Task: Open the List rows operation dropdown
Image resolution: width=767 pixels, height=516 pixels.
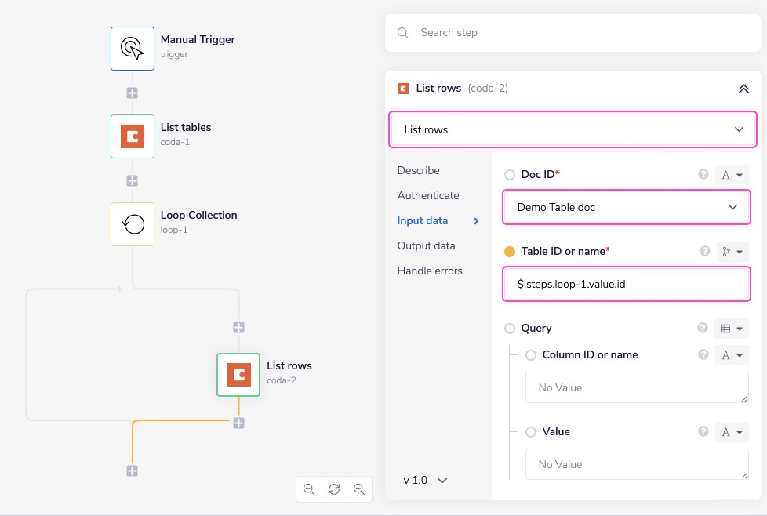Action: pyautogui.click(x=573, y=129)
